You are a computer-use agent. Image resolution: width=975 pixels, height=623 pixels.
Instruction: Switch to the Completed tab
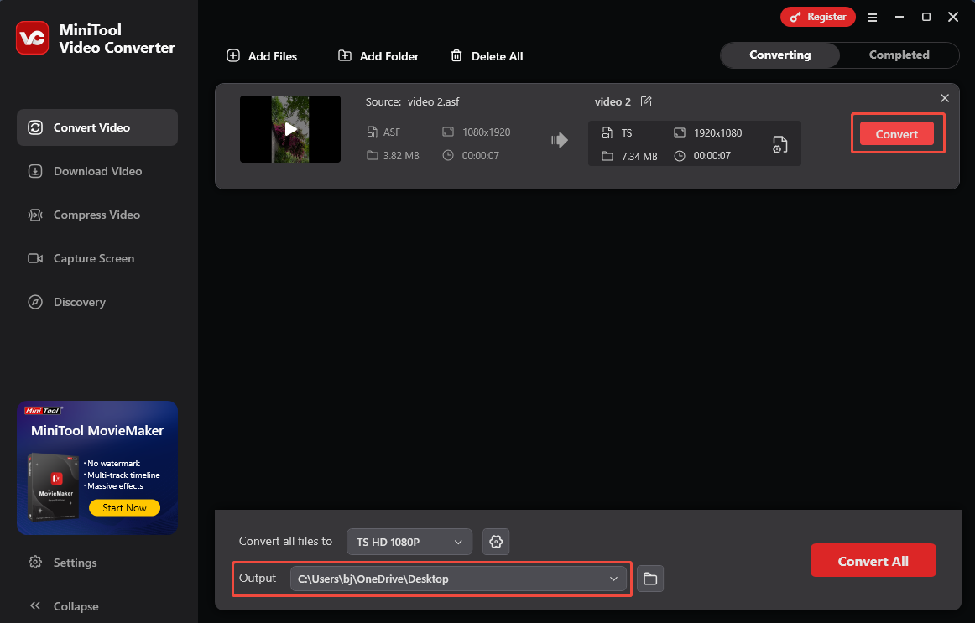coord(899,55)
